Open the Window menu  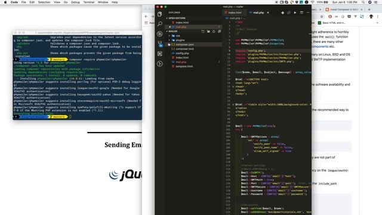click(x=103, y=2)
